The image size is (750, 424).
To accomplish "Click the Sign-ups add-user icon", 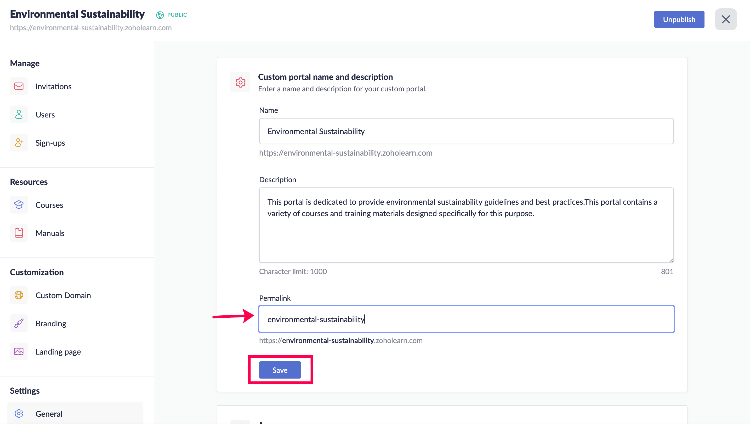I will [19, 143].
